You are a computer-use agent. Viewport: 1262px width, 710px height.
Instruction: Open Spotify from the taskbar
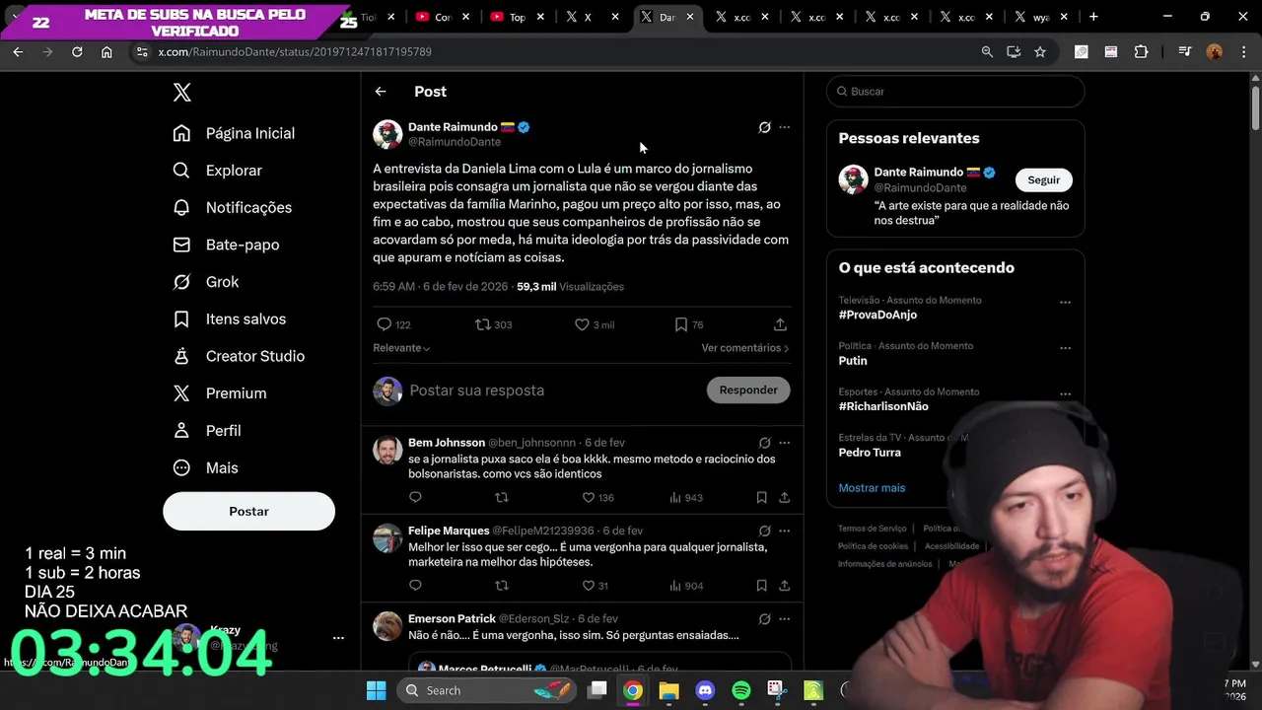click(x=741, y=690)
